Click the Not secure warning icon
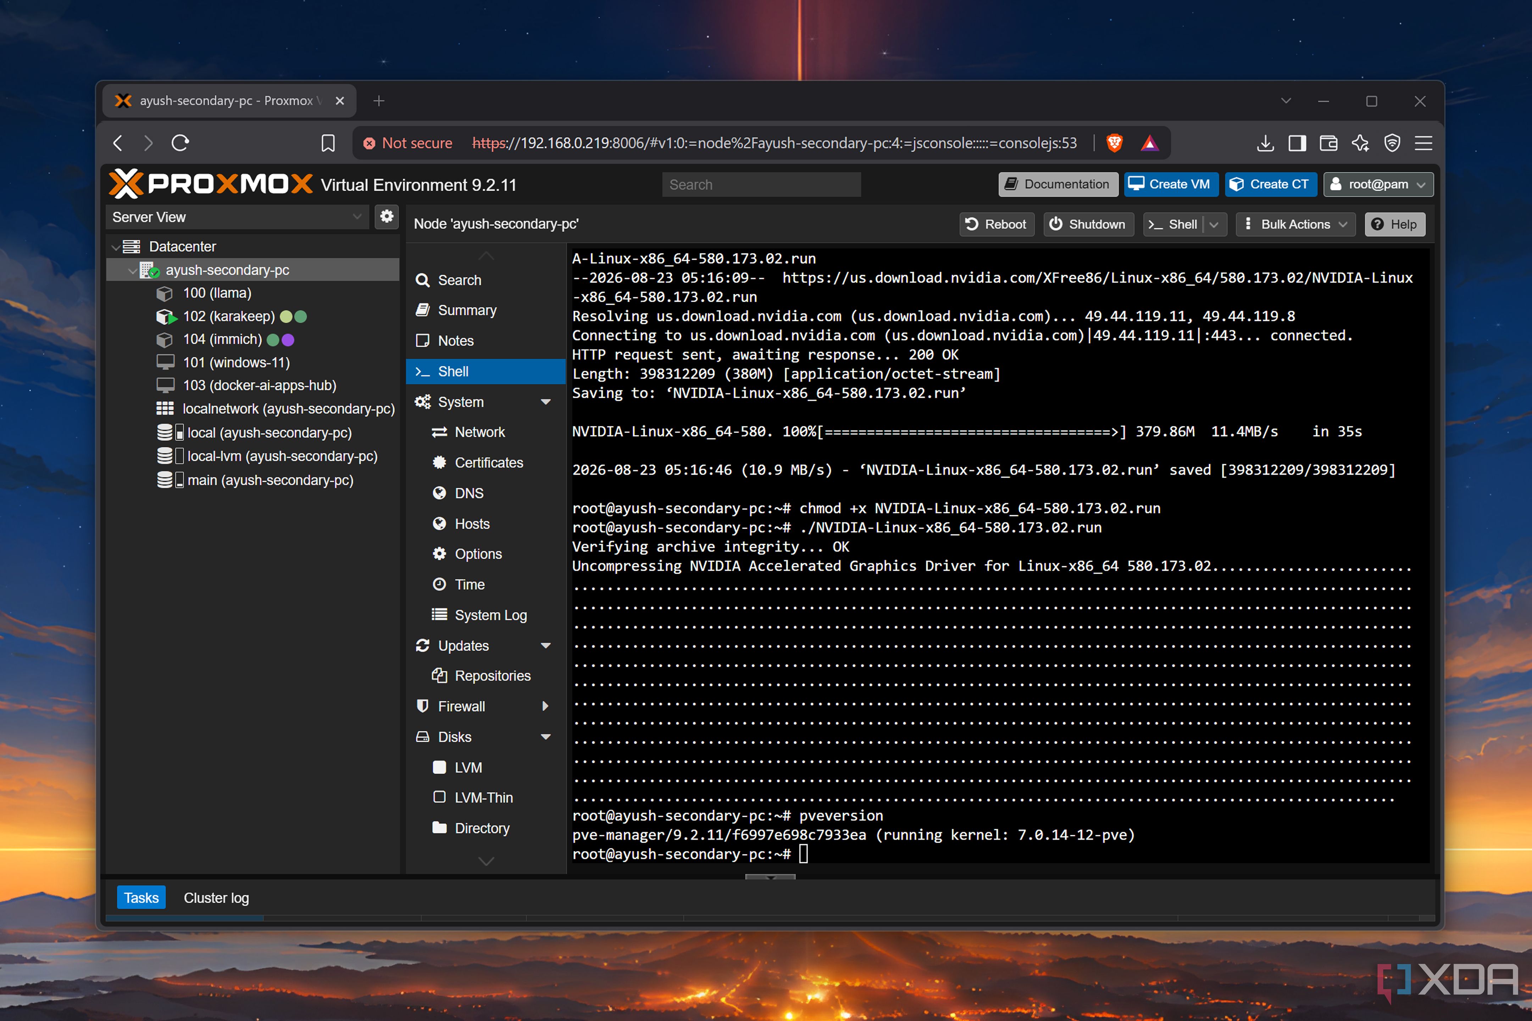Image resolution: width=1532 pixels, height=1021 pixels. (x=369, y=143)
